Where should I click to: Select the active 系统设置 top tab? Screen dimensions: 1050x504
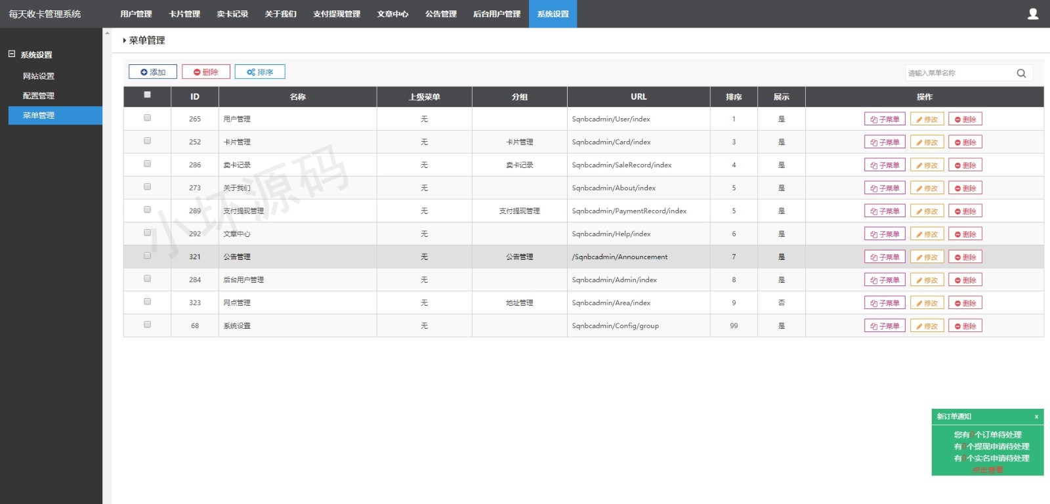[x=553, y=14]
